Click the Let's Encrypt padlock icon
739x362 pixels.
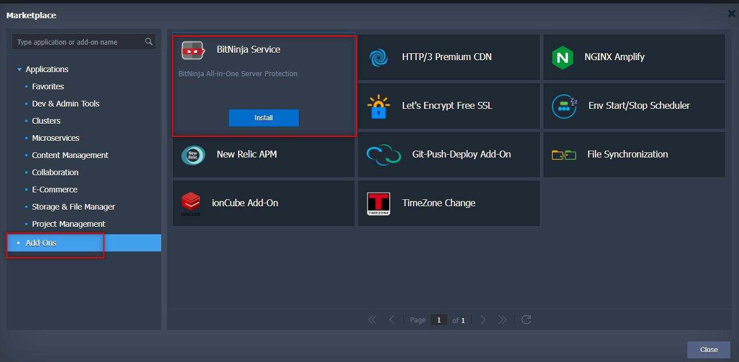pos(379,106)
